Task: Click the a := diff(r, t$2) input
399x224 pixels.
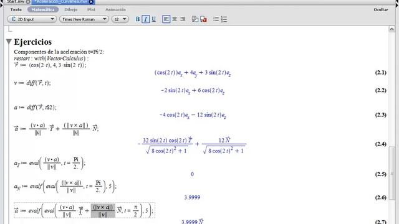Action: coord(36,108)
